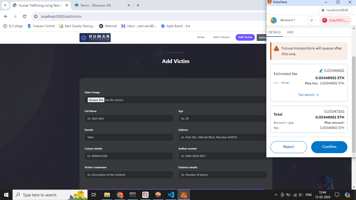Switch to Remix - Ethereum IDE tab
Image resolution: width=356 pixels, height=200 pixels.
click(99, 5)
